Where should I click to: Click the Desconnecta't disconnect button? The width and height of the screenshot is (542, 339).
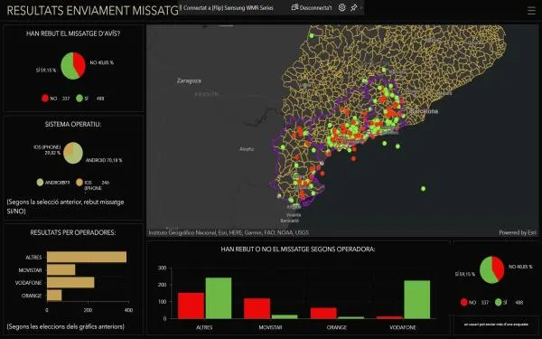click(x=312, y=7)
